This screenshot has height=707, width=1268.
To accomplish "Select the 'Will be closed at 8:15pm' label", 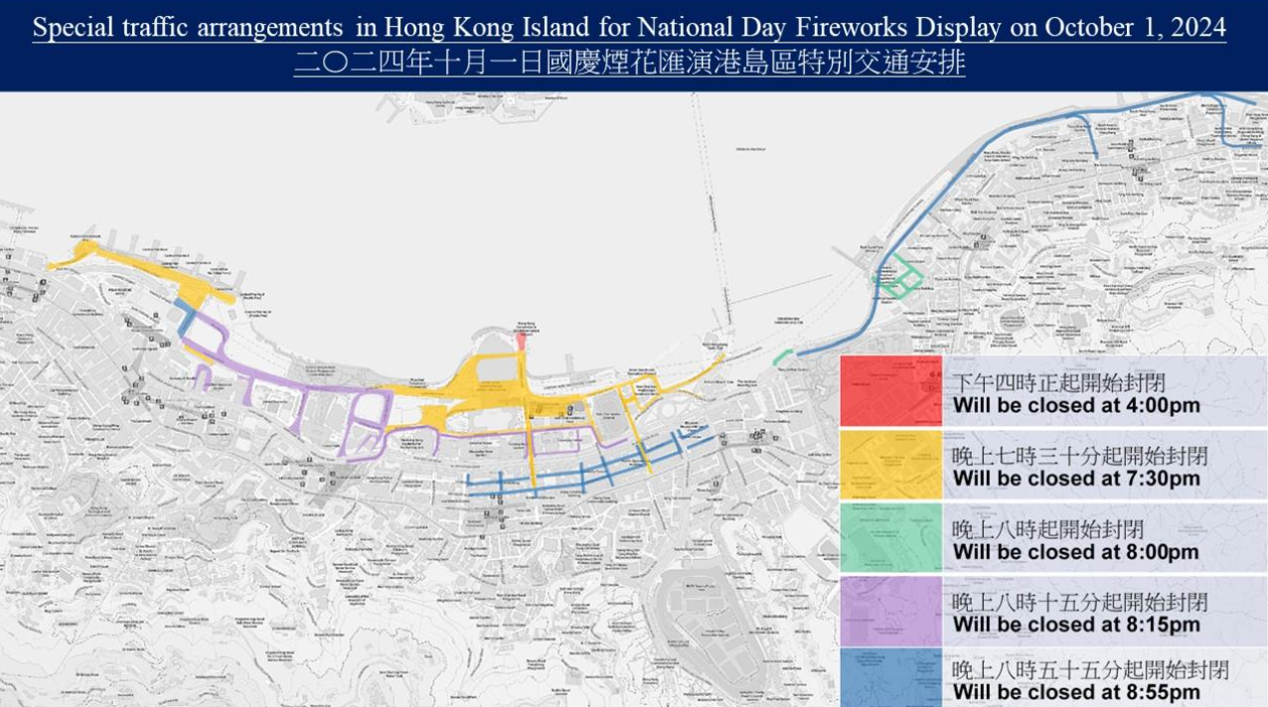I will point(1076,627).
